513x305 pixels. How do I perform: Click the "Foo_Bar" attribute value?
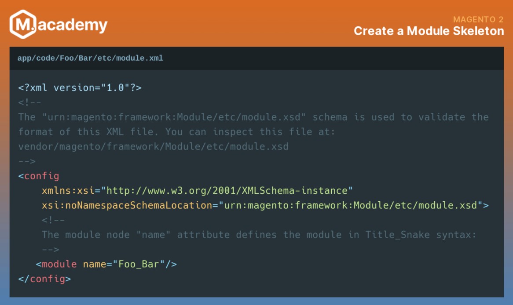tap(139, 264)
